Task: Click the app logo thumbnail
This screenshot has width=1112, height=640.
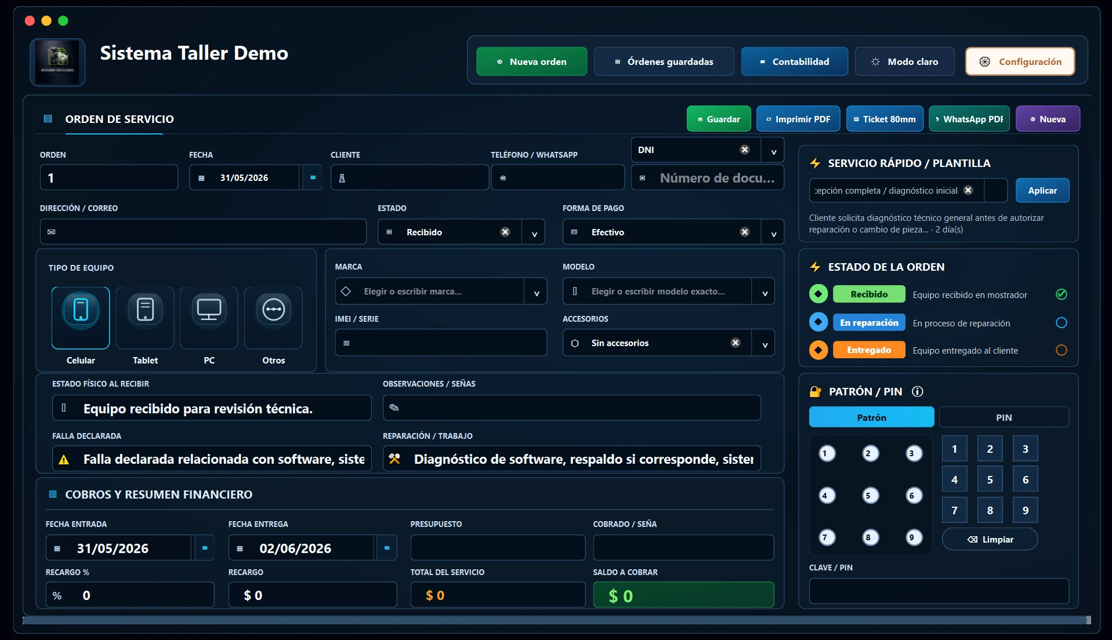Action: click(57, 62)
